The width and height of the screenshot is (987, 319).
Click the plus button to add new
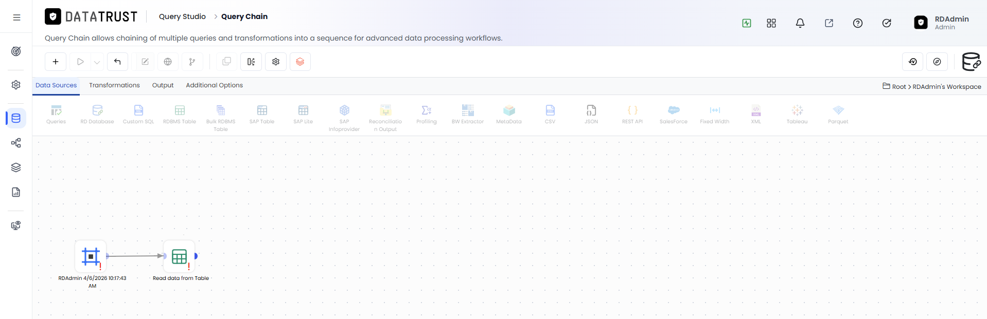(x=56, y=62)
